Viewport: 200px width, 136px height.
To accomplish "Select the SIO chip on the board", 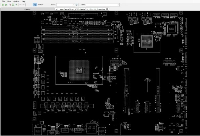I will click(172, 29).
